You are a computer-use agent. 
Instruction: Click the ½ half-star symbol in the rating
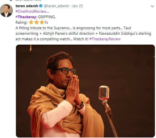46,23
